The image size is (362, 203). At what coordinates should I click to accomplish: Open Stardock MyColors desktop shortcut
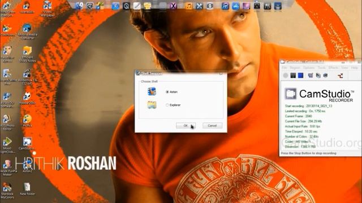pos(7,191)
